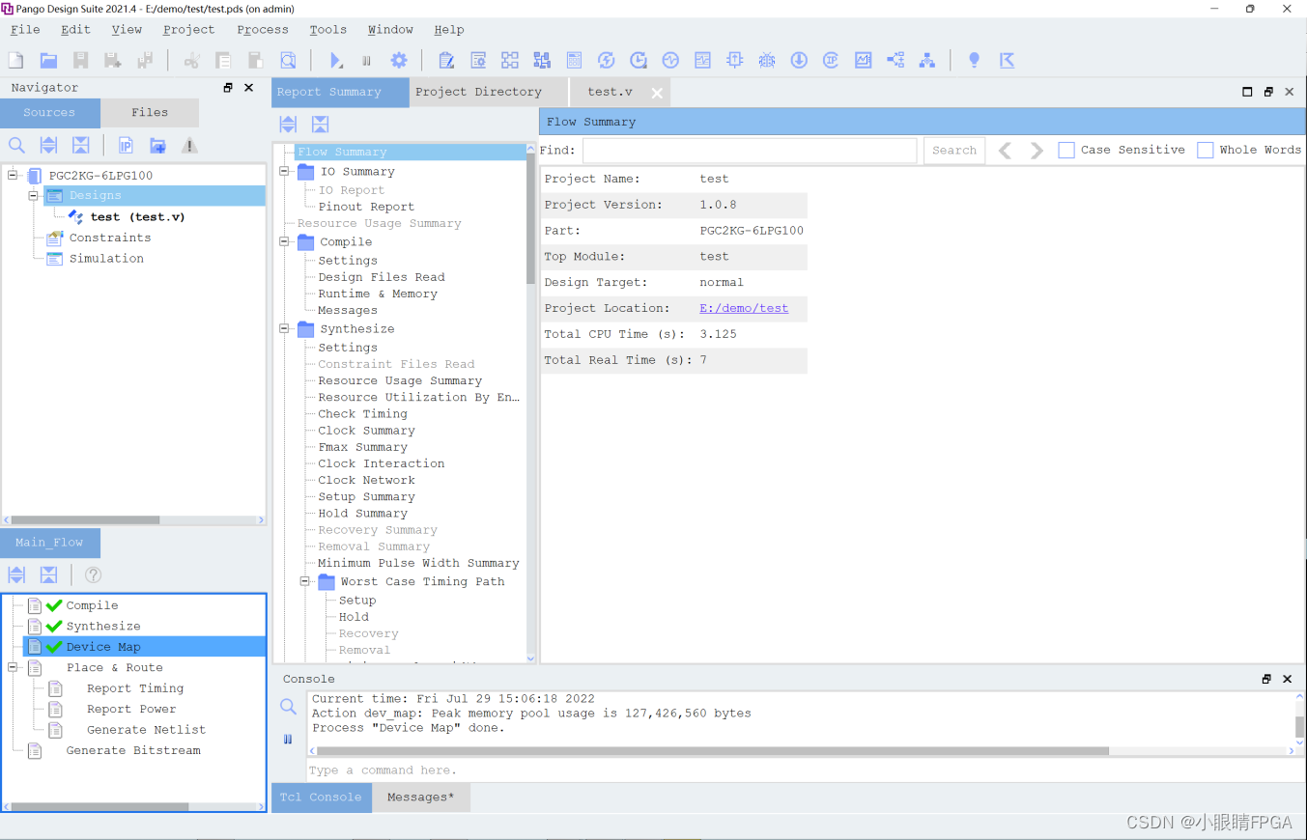Open the IP tool from the toolbar
Image resolution: width=1307 pixels, height=840 pixels.
831,60
